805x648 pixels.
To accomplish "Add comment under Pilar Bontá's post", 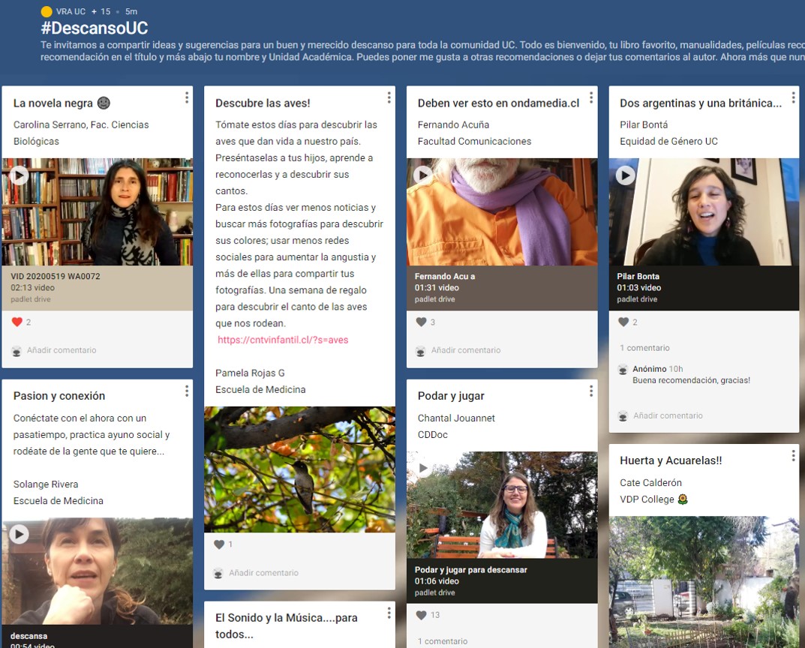I will [x=668, y=415].
